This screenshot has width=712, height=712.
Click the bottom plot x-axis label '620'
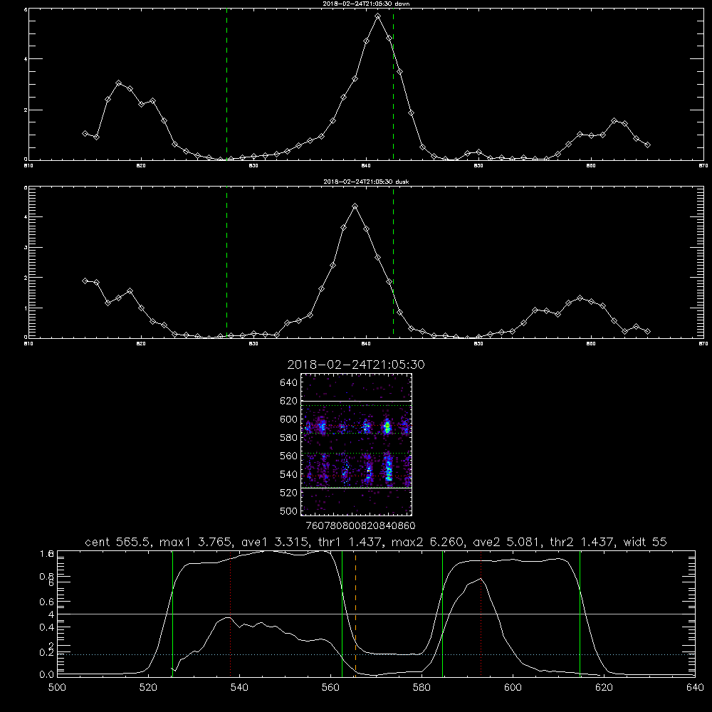pyautogui.click(x=604, y=688)
